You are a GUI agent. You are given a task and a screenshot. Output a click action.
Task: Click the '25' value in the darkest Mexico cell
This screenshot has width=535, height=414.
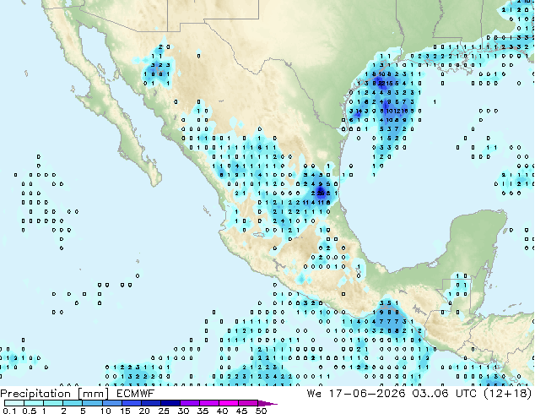(321, 193)
